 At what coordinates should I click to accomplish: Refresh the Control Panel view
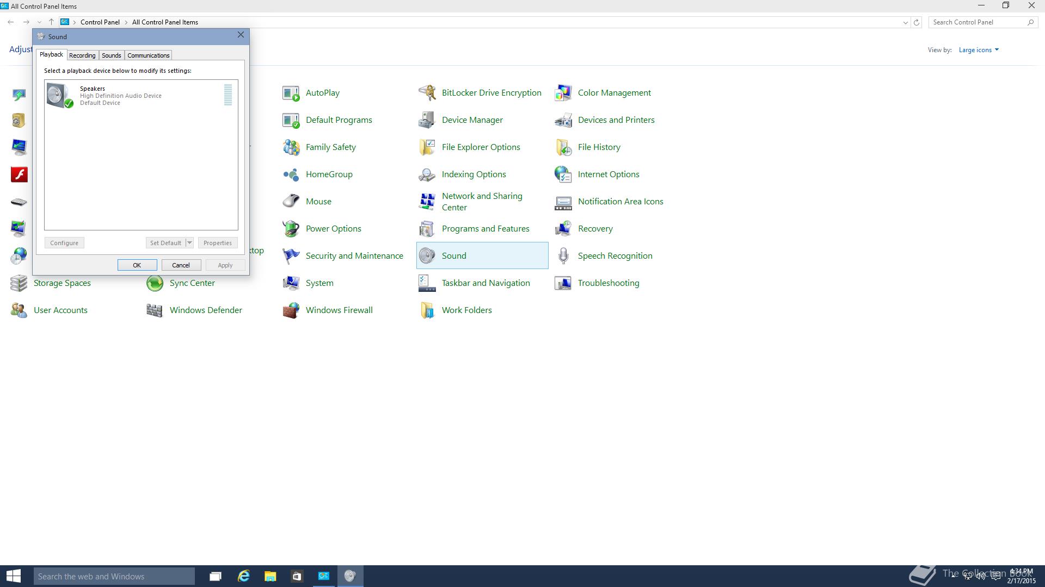click(x=917, y=22)
